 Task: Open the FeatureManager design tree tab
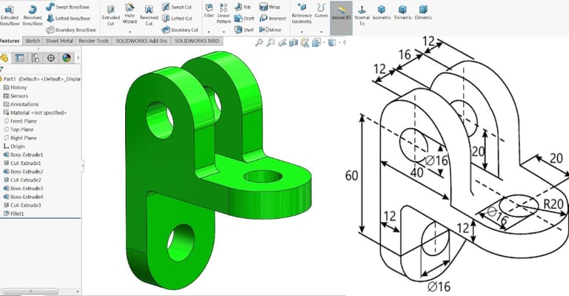tap(4, 58)
